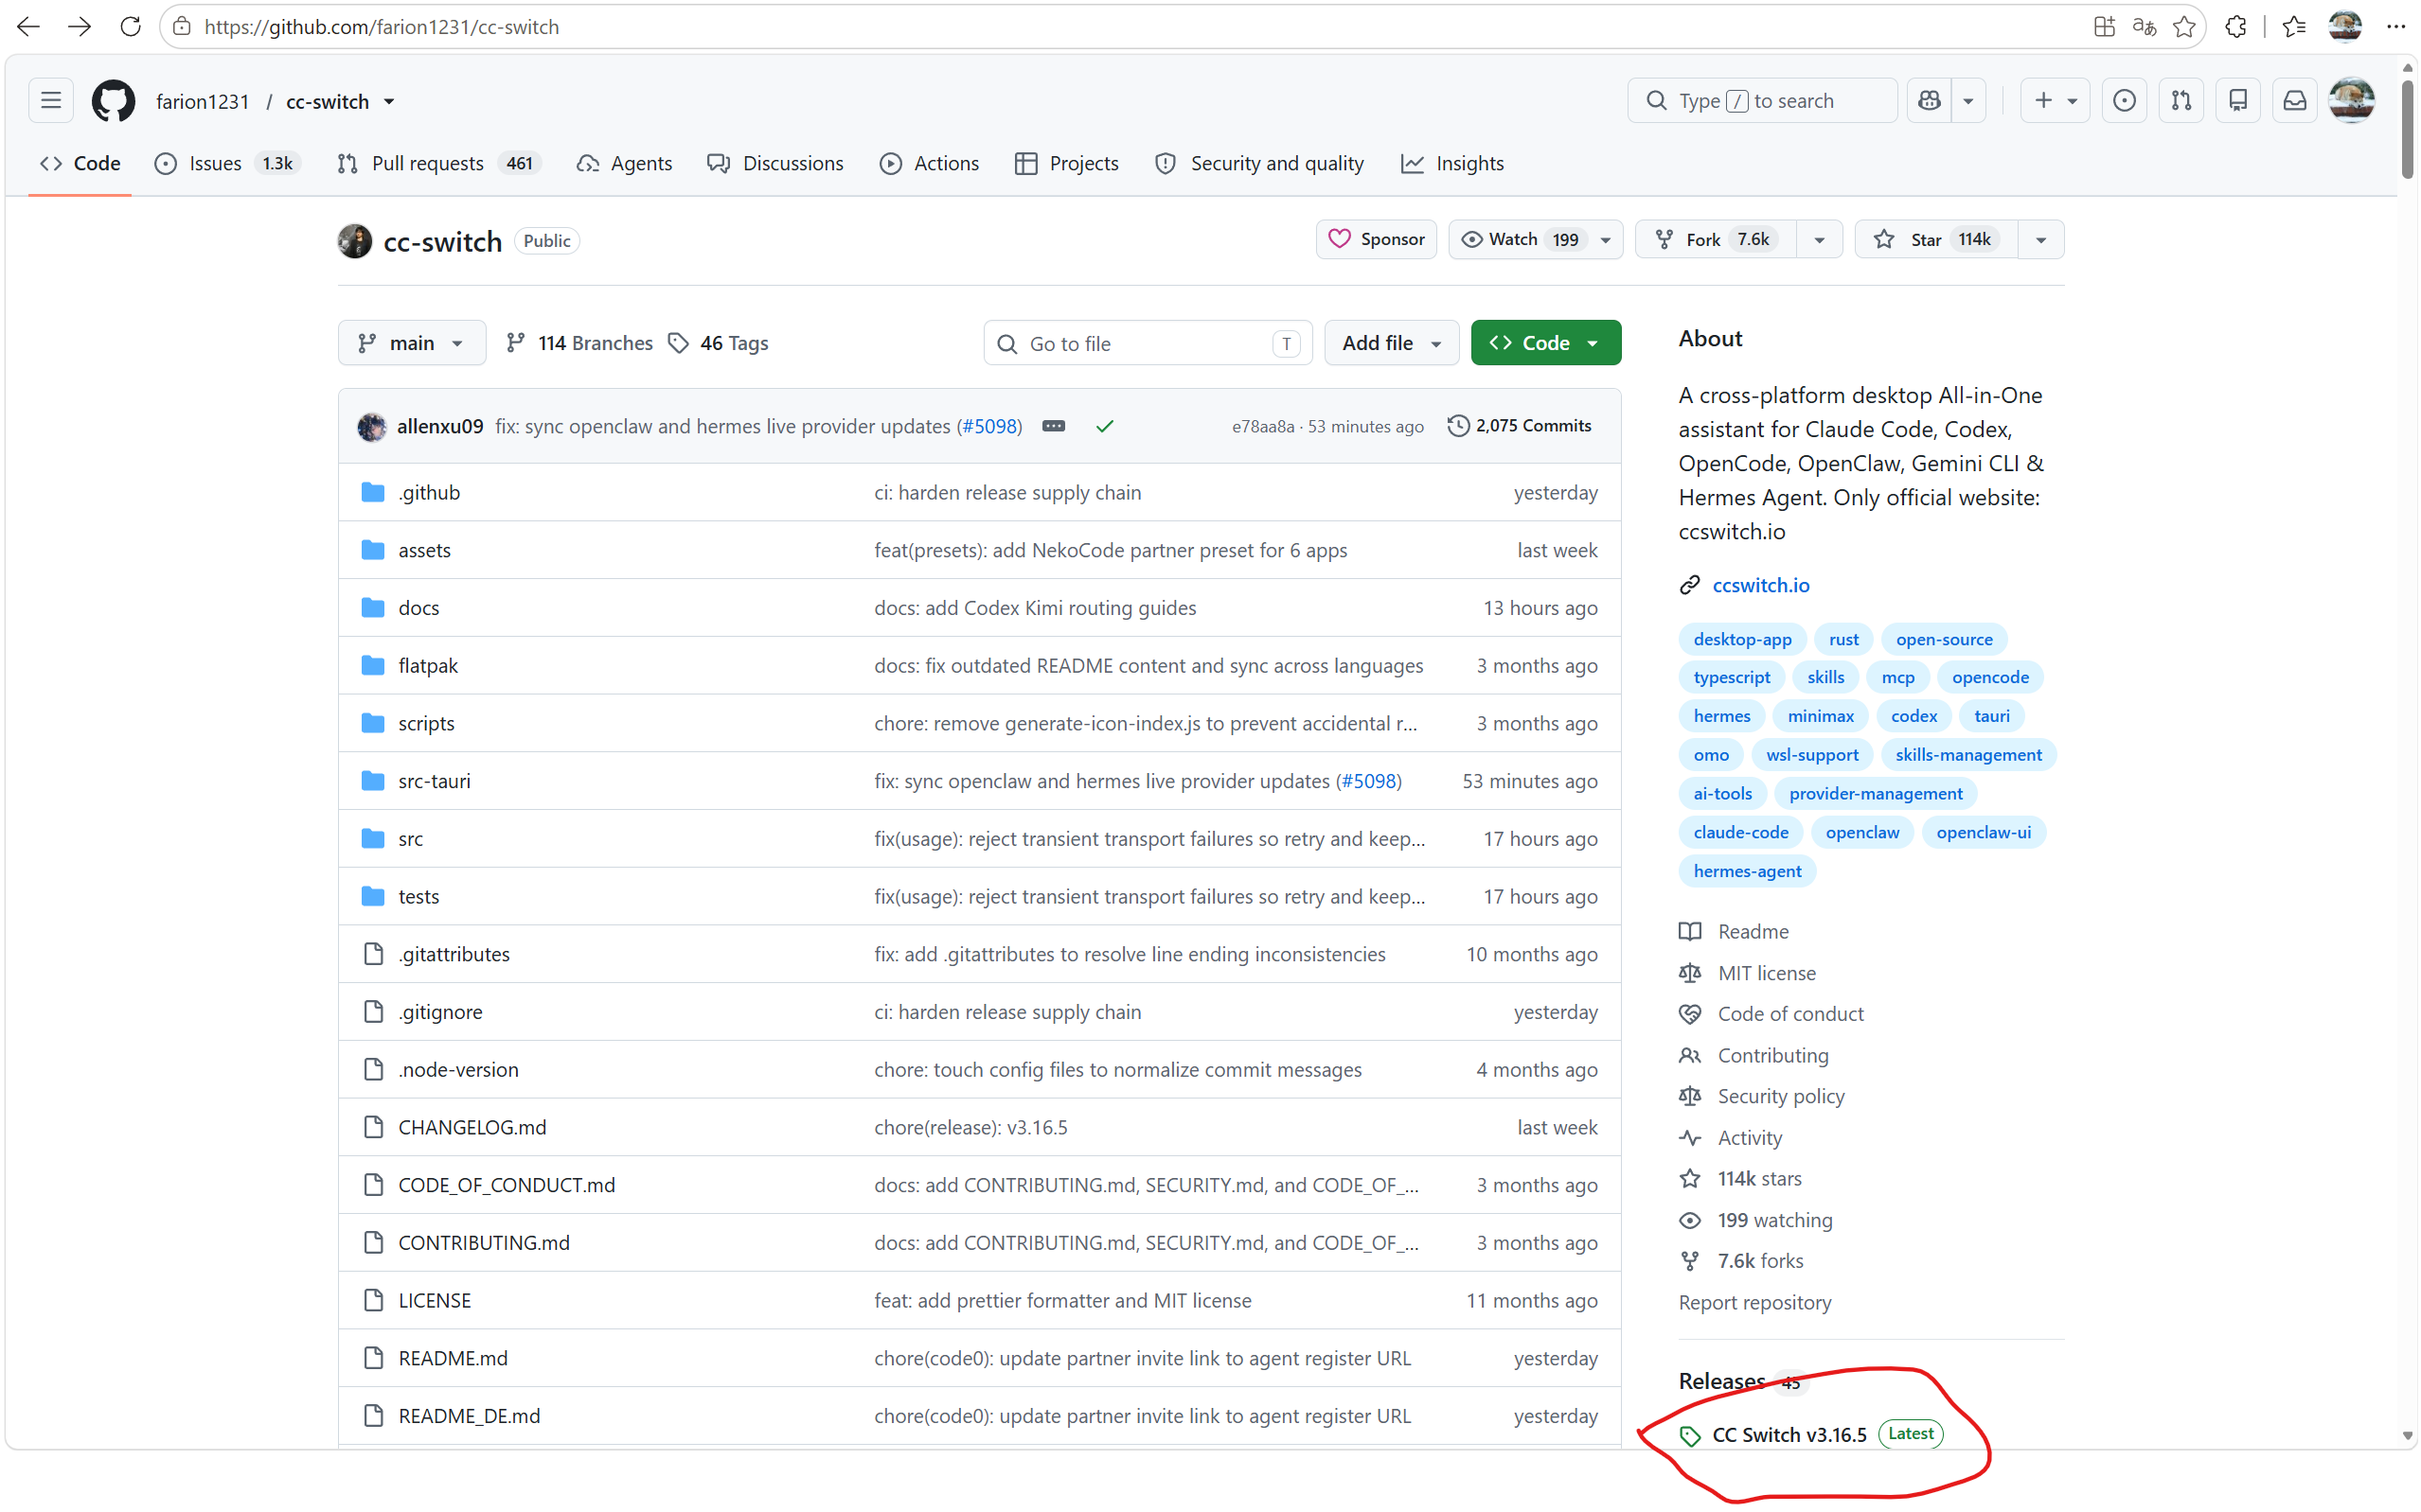Open the src-tauri folder
Screen dimensions: 2421x1512
tap(435, 781)
